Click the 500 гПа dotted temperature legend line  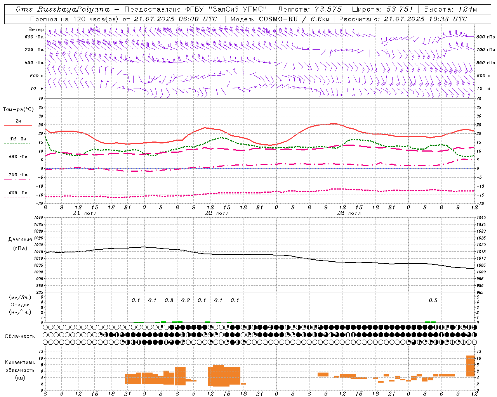(x=17, y=197)
